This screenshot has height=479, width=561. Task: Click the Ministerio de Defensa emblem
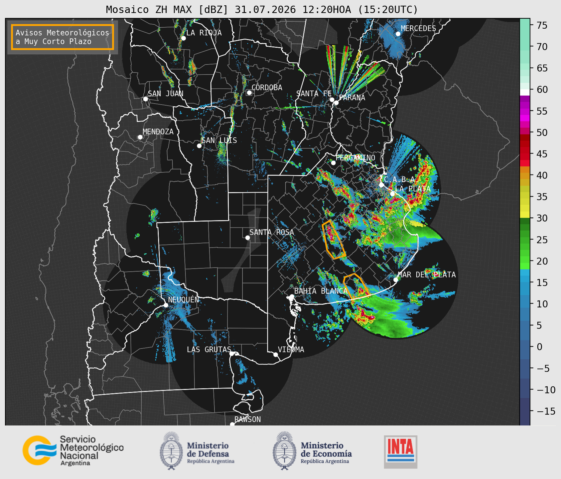pyautogui.click(x=171, y=450)
